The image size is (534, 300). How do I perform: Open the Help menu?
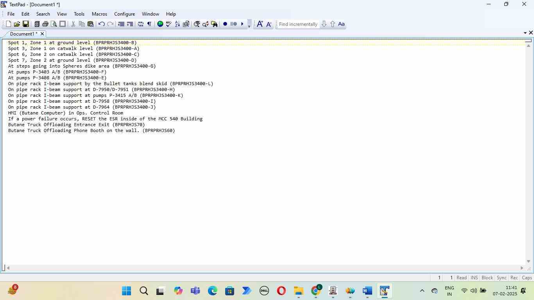tap(171, 14)
